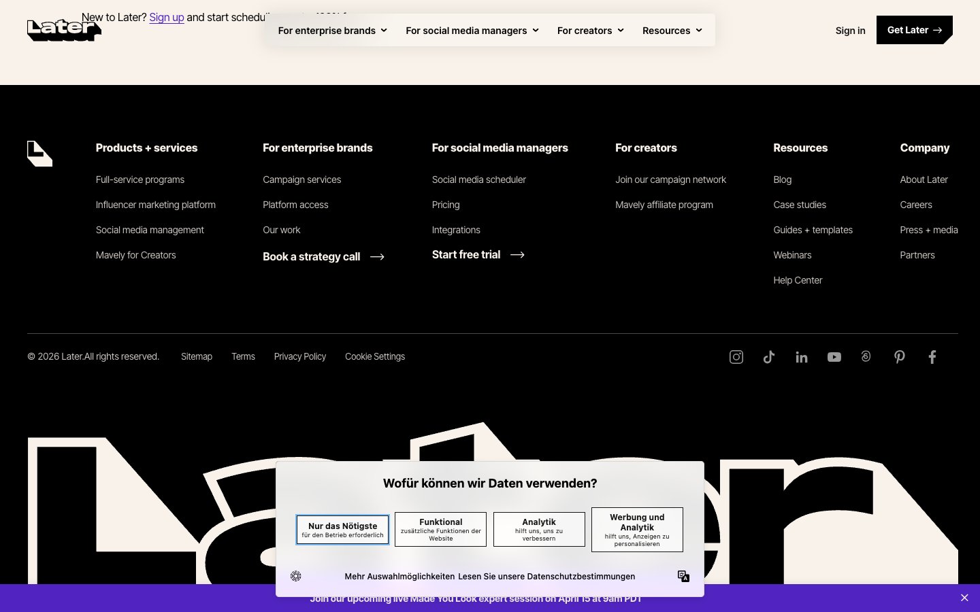Open Later's Instagram profile icon
The width and height of the screenshot is (980, 612).
pyautogui.click(x=736, y=357)
